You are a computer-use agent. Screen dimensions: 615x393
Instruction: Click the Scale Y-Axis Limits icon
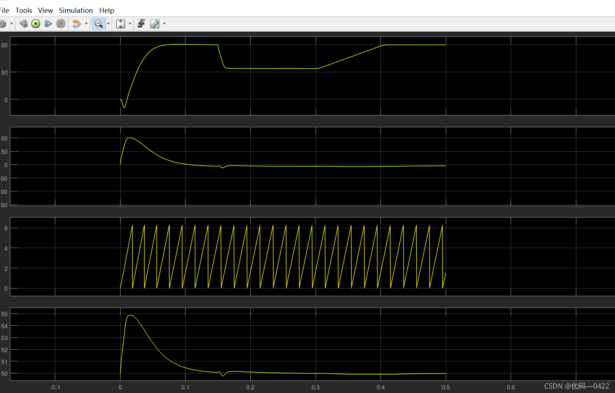[x=121, y=24]
